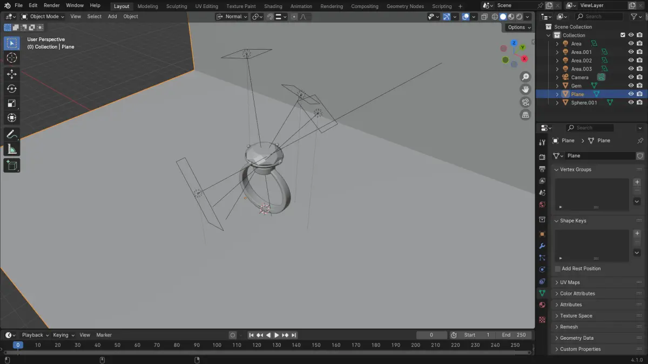This screenshot has width=648, height=364.
Task: Activate the Move tool
Action: pyautogui.click(x=12, y=74)
